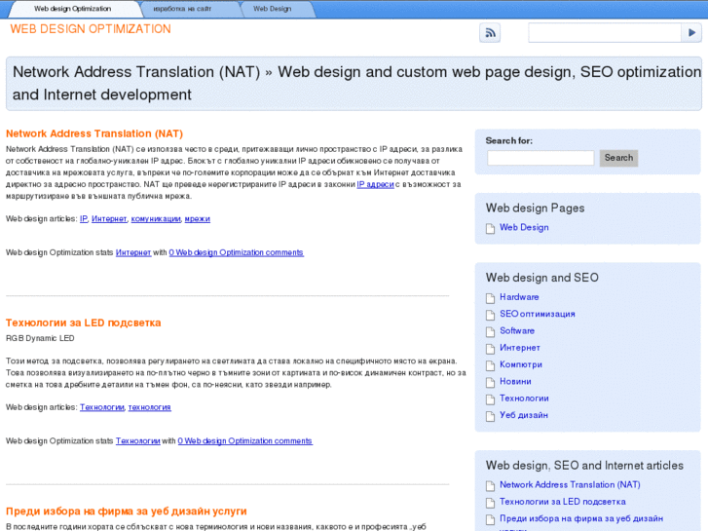The height and width of the screenshot is (531, 708).
Task: Open Технологии за LED подсветка article heading
Action: pos(83,322)
